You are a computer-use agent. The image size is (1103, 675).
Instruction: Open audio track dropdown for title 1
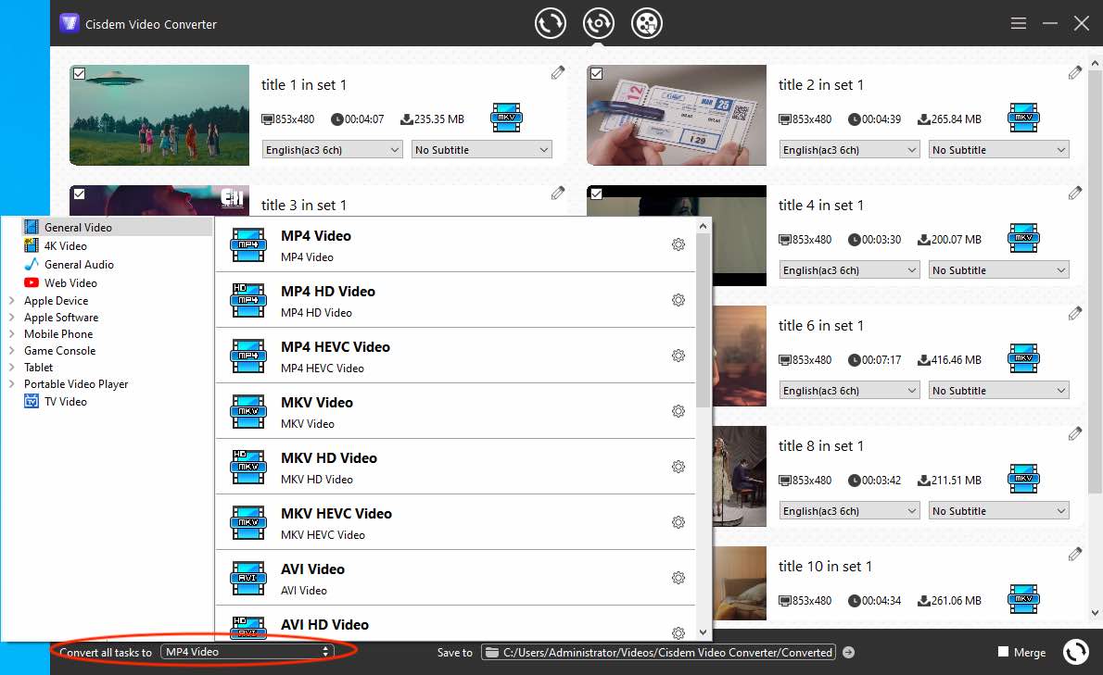pos(332,150)
